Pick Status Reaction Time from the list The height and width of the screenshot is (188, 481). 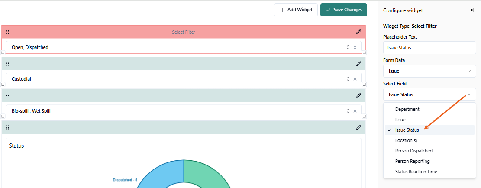pos(416,172)
